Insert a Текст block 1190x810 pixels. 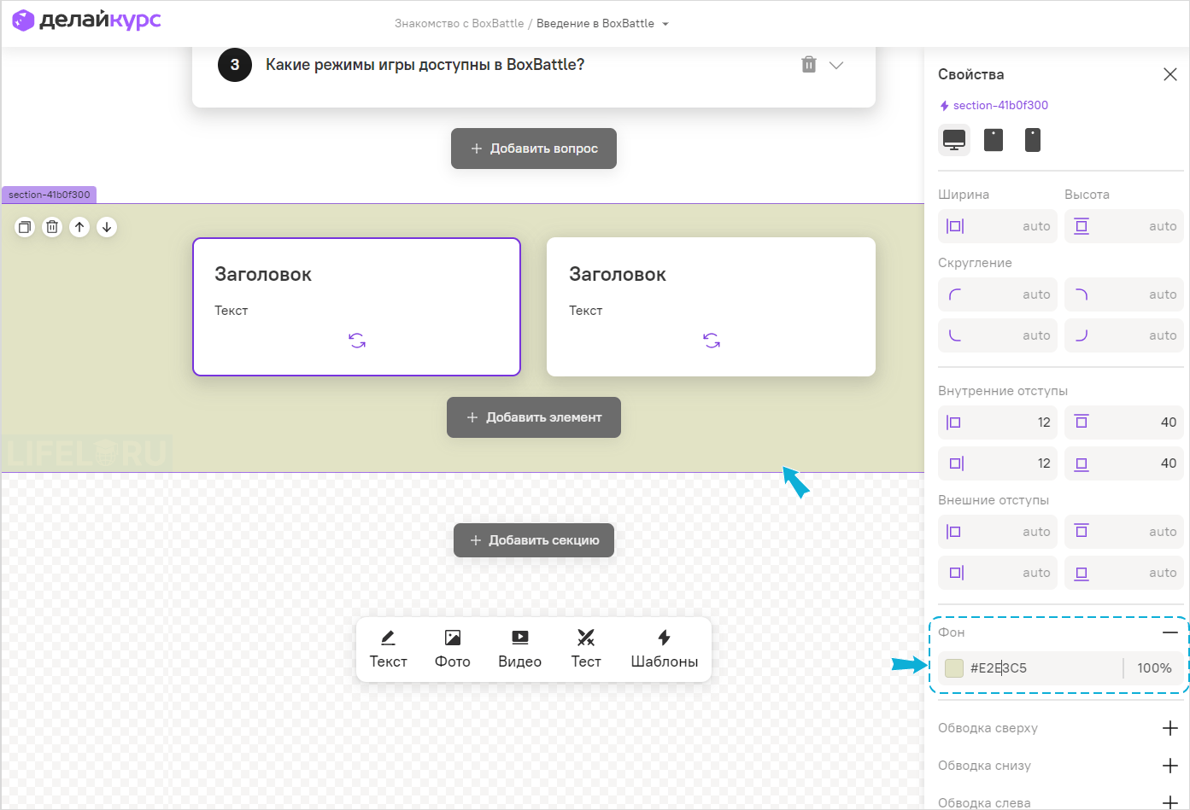point(388,650)
